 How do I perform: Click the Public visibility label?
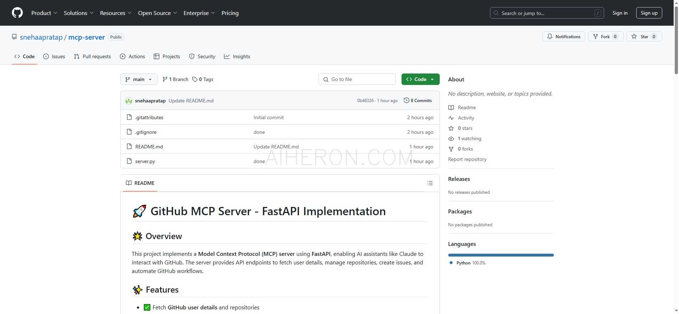[116, 37]
